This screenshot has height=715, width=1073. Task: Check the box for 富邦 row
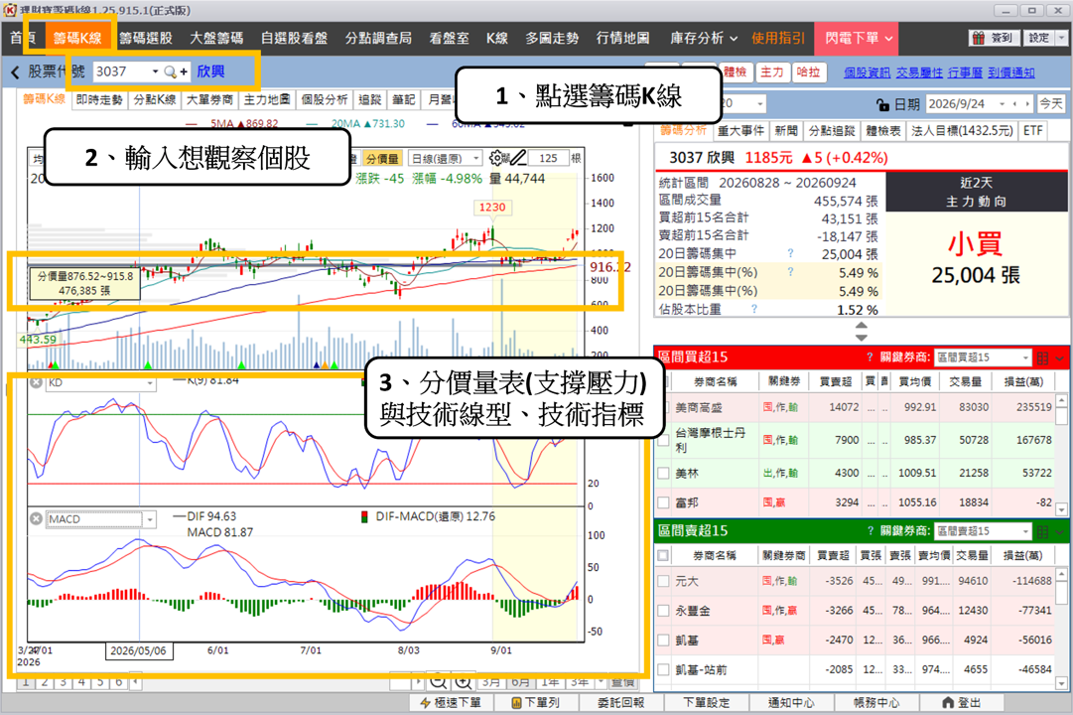point(663,502)
